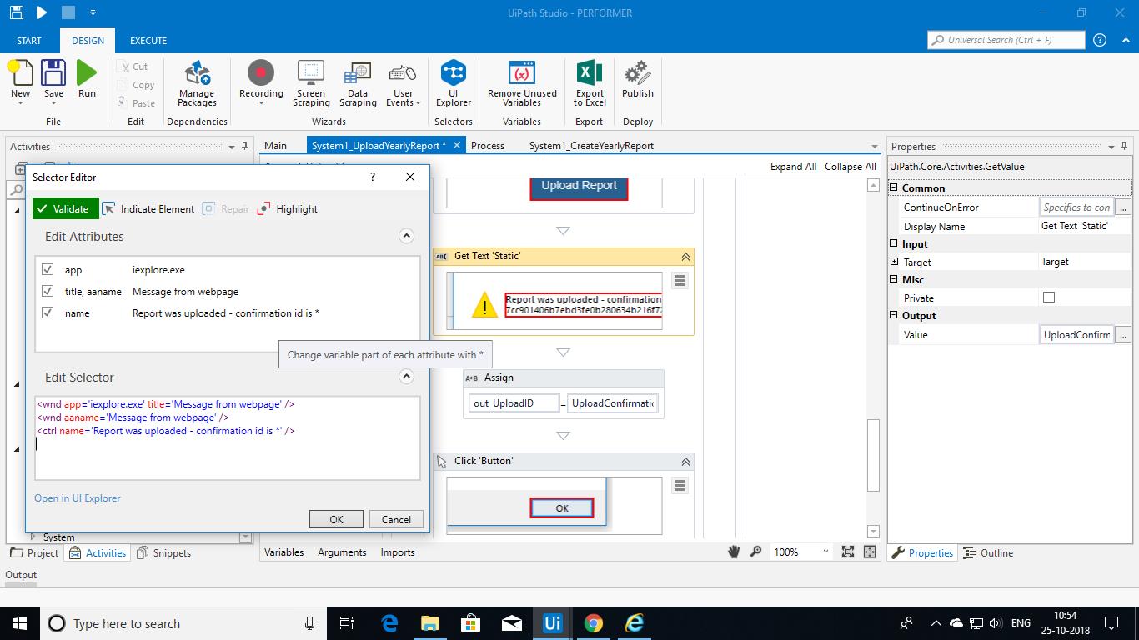Toggle the designer overview icon
Screen dimensions: 1139x640
point(870,552)
